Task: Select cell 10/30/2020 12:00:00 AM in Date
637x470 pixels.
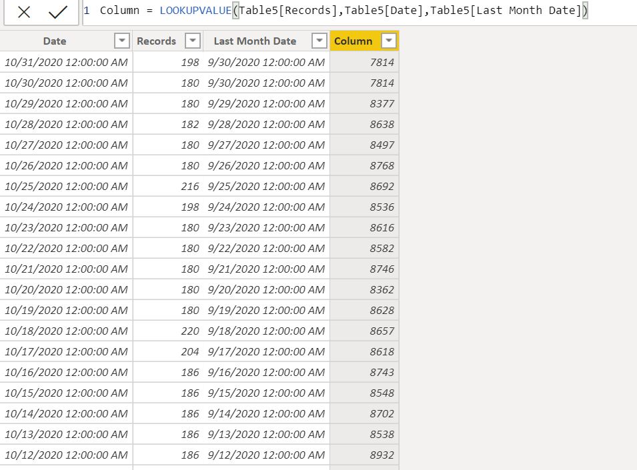Action: [x=66, y=83]
